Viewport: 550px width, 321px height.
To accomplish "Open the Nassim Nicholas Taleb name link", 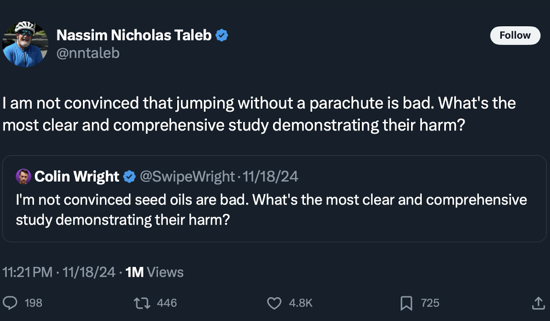I will 133,35.
